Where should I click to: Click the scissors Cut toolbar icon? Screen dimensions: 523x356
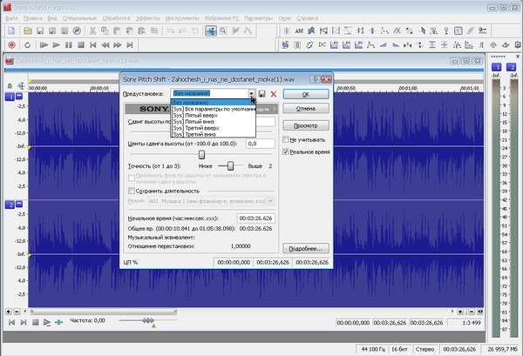(92, 31)
